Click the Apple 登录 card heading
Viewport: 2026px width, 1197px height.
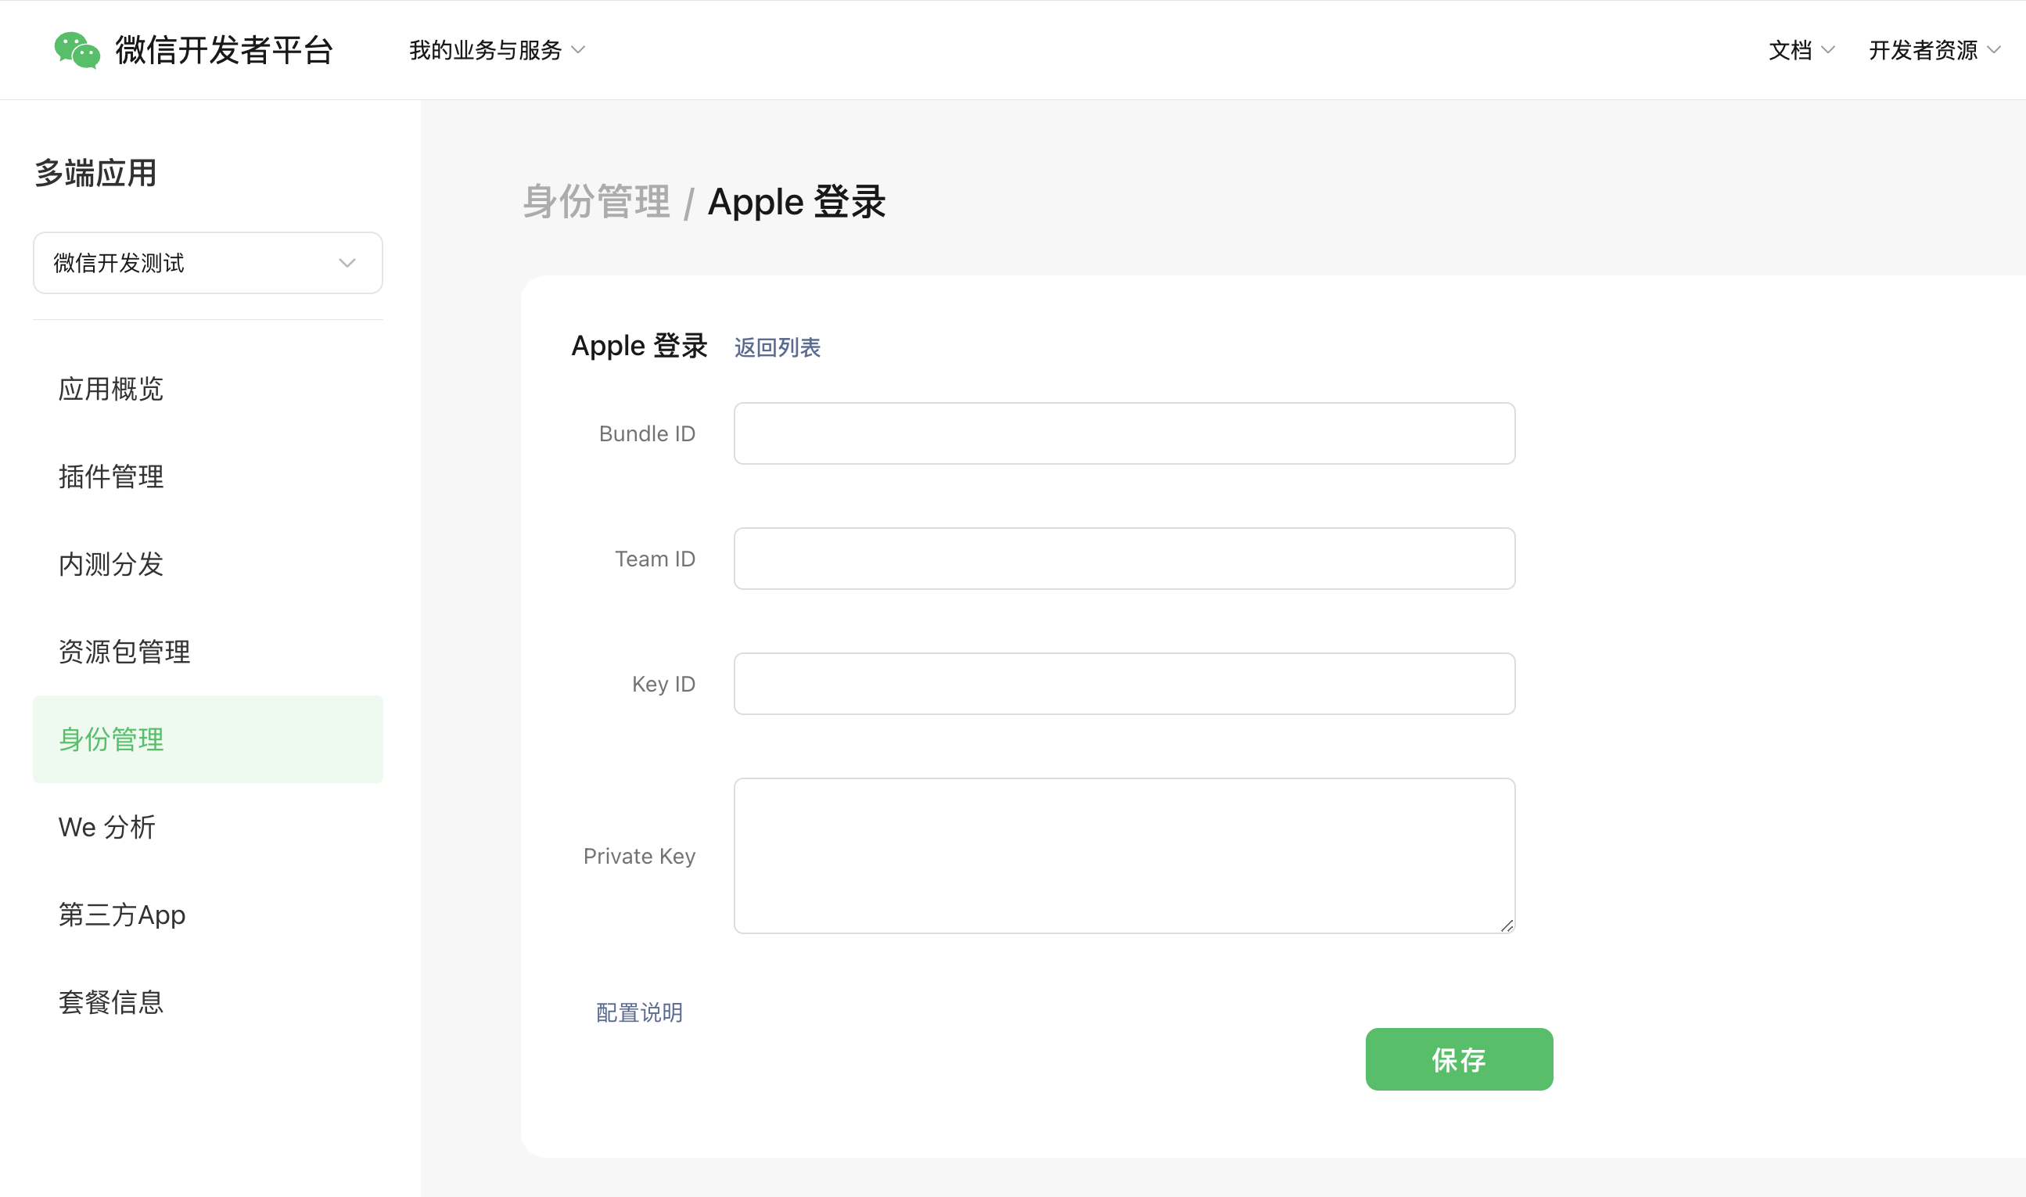click(x=640, y=346)
